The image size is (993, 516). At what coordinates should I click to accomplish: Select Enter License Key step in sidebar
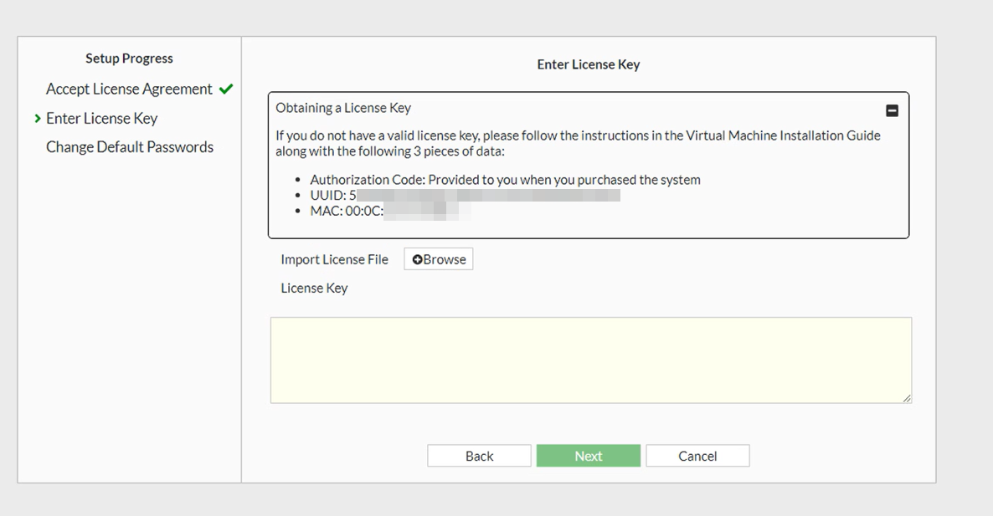coord(101,119)
